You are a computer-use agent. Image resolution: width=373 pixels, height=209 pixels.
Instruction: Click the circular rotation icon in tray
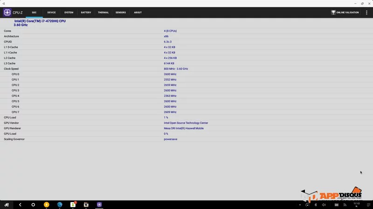click(307, 205)
